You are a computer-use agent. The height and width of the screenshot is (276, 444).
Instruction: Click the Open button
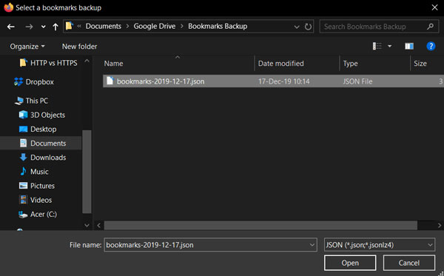(350, 263)
